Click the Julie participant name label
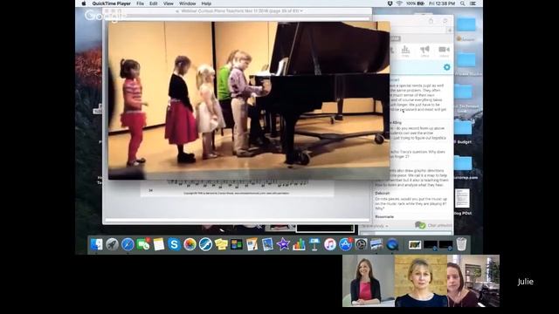Image resolution: width=559 pixels, height=314 pixels. tap(526, 282)
